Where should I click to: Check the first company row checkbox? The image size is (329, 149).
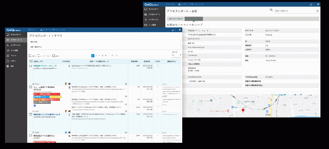pyautogui.click(x=31, y=66)
